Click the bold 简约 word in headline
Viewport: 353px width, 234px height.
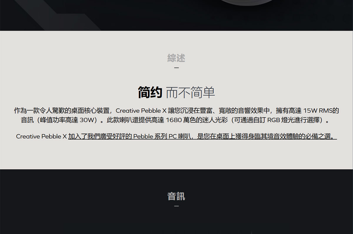tap(150, 92)
